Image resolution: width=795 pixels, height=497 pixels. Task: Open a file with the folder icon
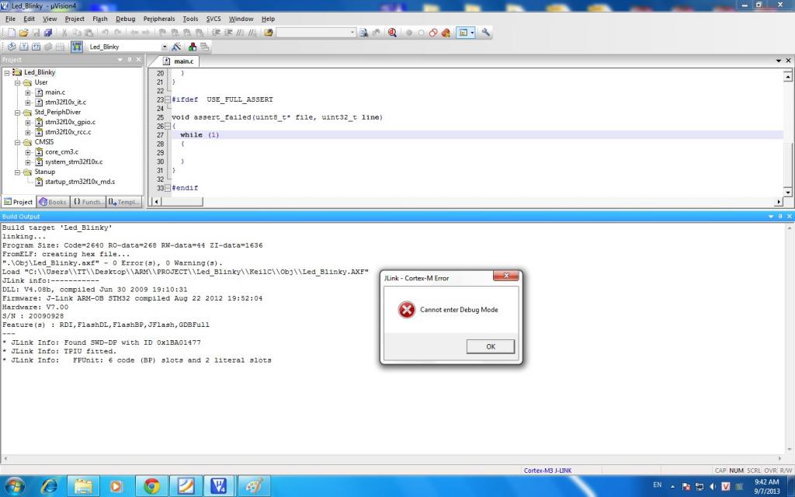pyautogui.click(x=23, y=33)
